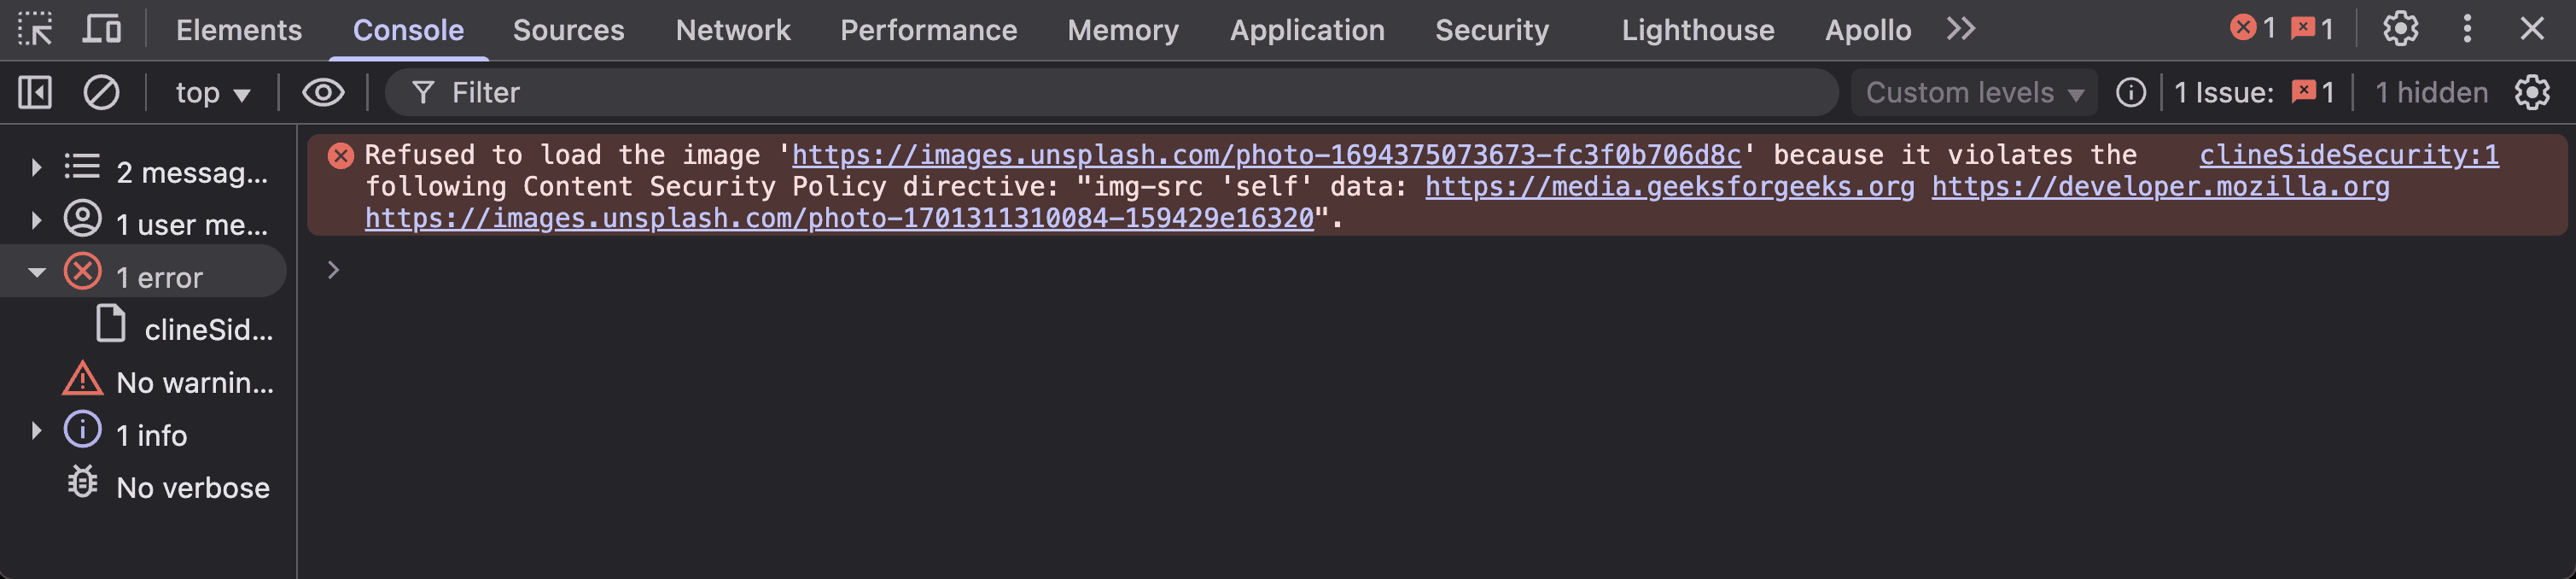Activate the inspect element picker icon
This screenshot has width=2576, height=579.
pos(35,29)
